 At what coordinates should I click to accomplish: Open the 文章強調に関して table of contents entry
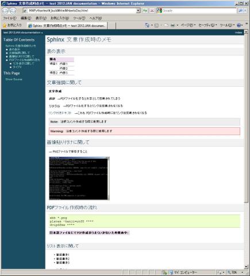tap(20, 53)
